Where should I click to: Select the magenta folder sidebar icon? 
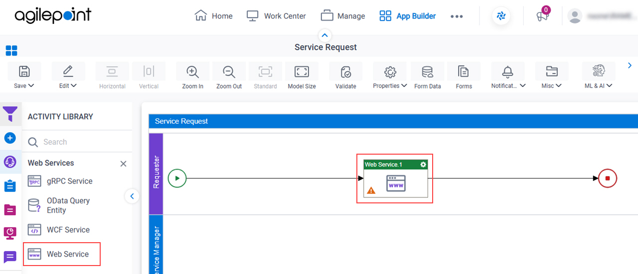[x=10, y=209]
